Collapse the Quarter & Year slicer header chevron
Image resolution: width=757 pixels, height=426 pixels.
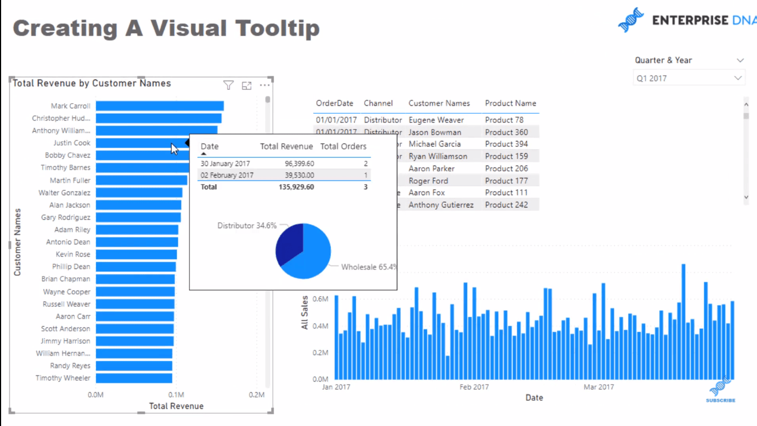tap(740, 60)
